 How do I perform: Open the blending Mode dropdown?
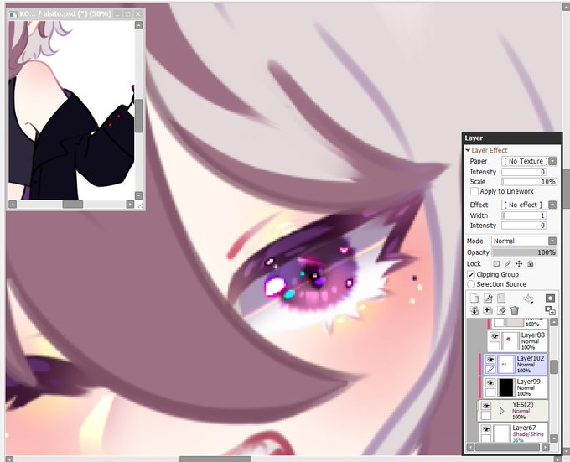(x=552, y=241)
